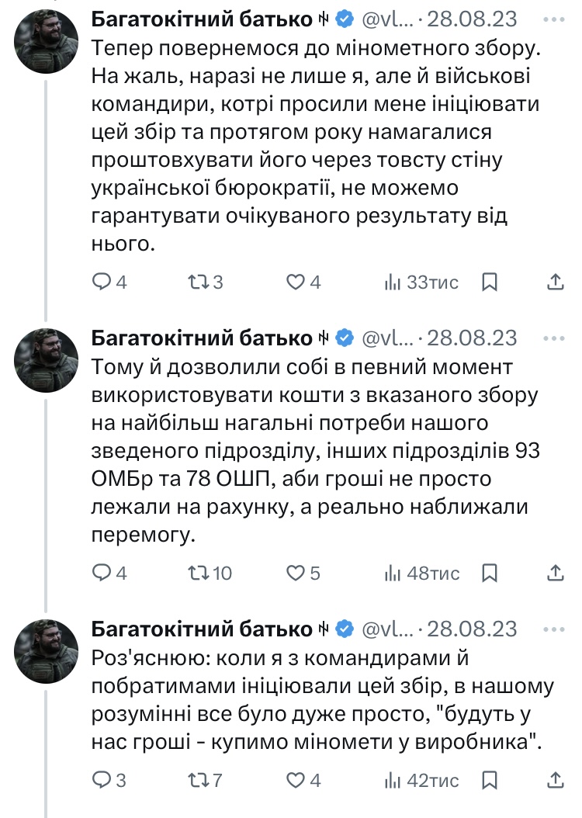The height and width of the screenshot is (818, 582).
Task: Share the second tweet
Action: (x=556, y=574)
